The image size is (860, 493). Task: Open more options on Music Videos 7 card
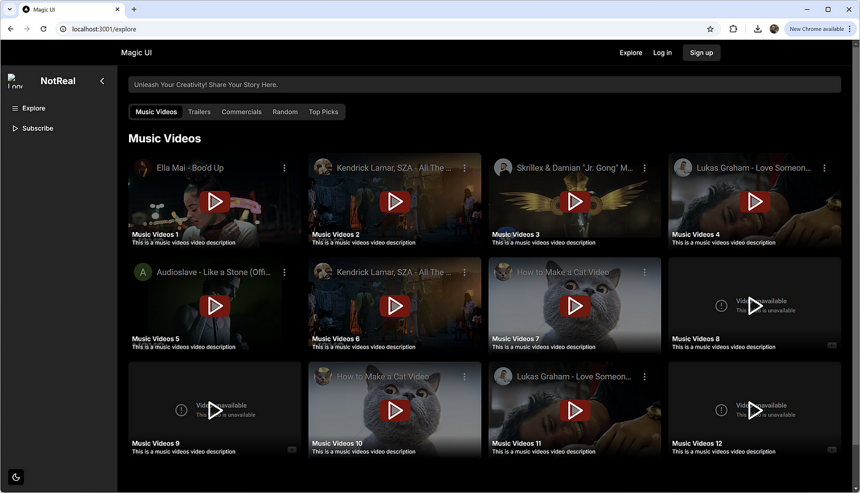point(644,272)
